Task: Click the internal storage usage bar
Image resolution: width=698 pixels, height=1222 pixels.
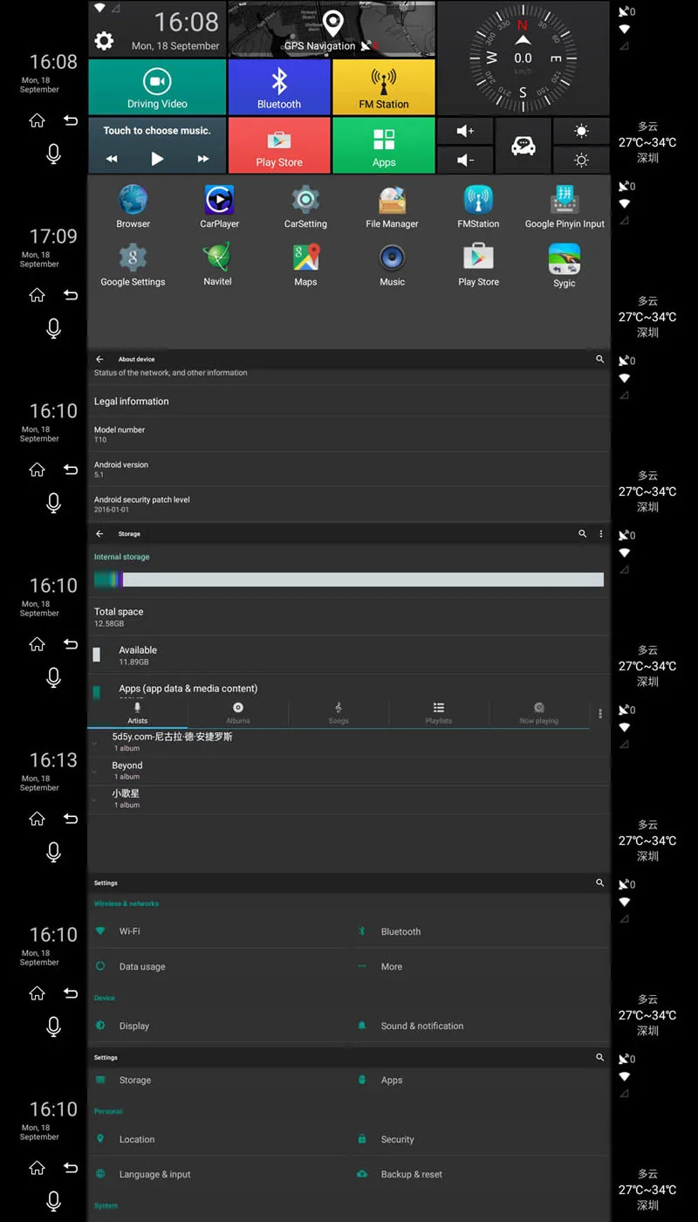Action: pyautogui.click(x=348, y=579)
